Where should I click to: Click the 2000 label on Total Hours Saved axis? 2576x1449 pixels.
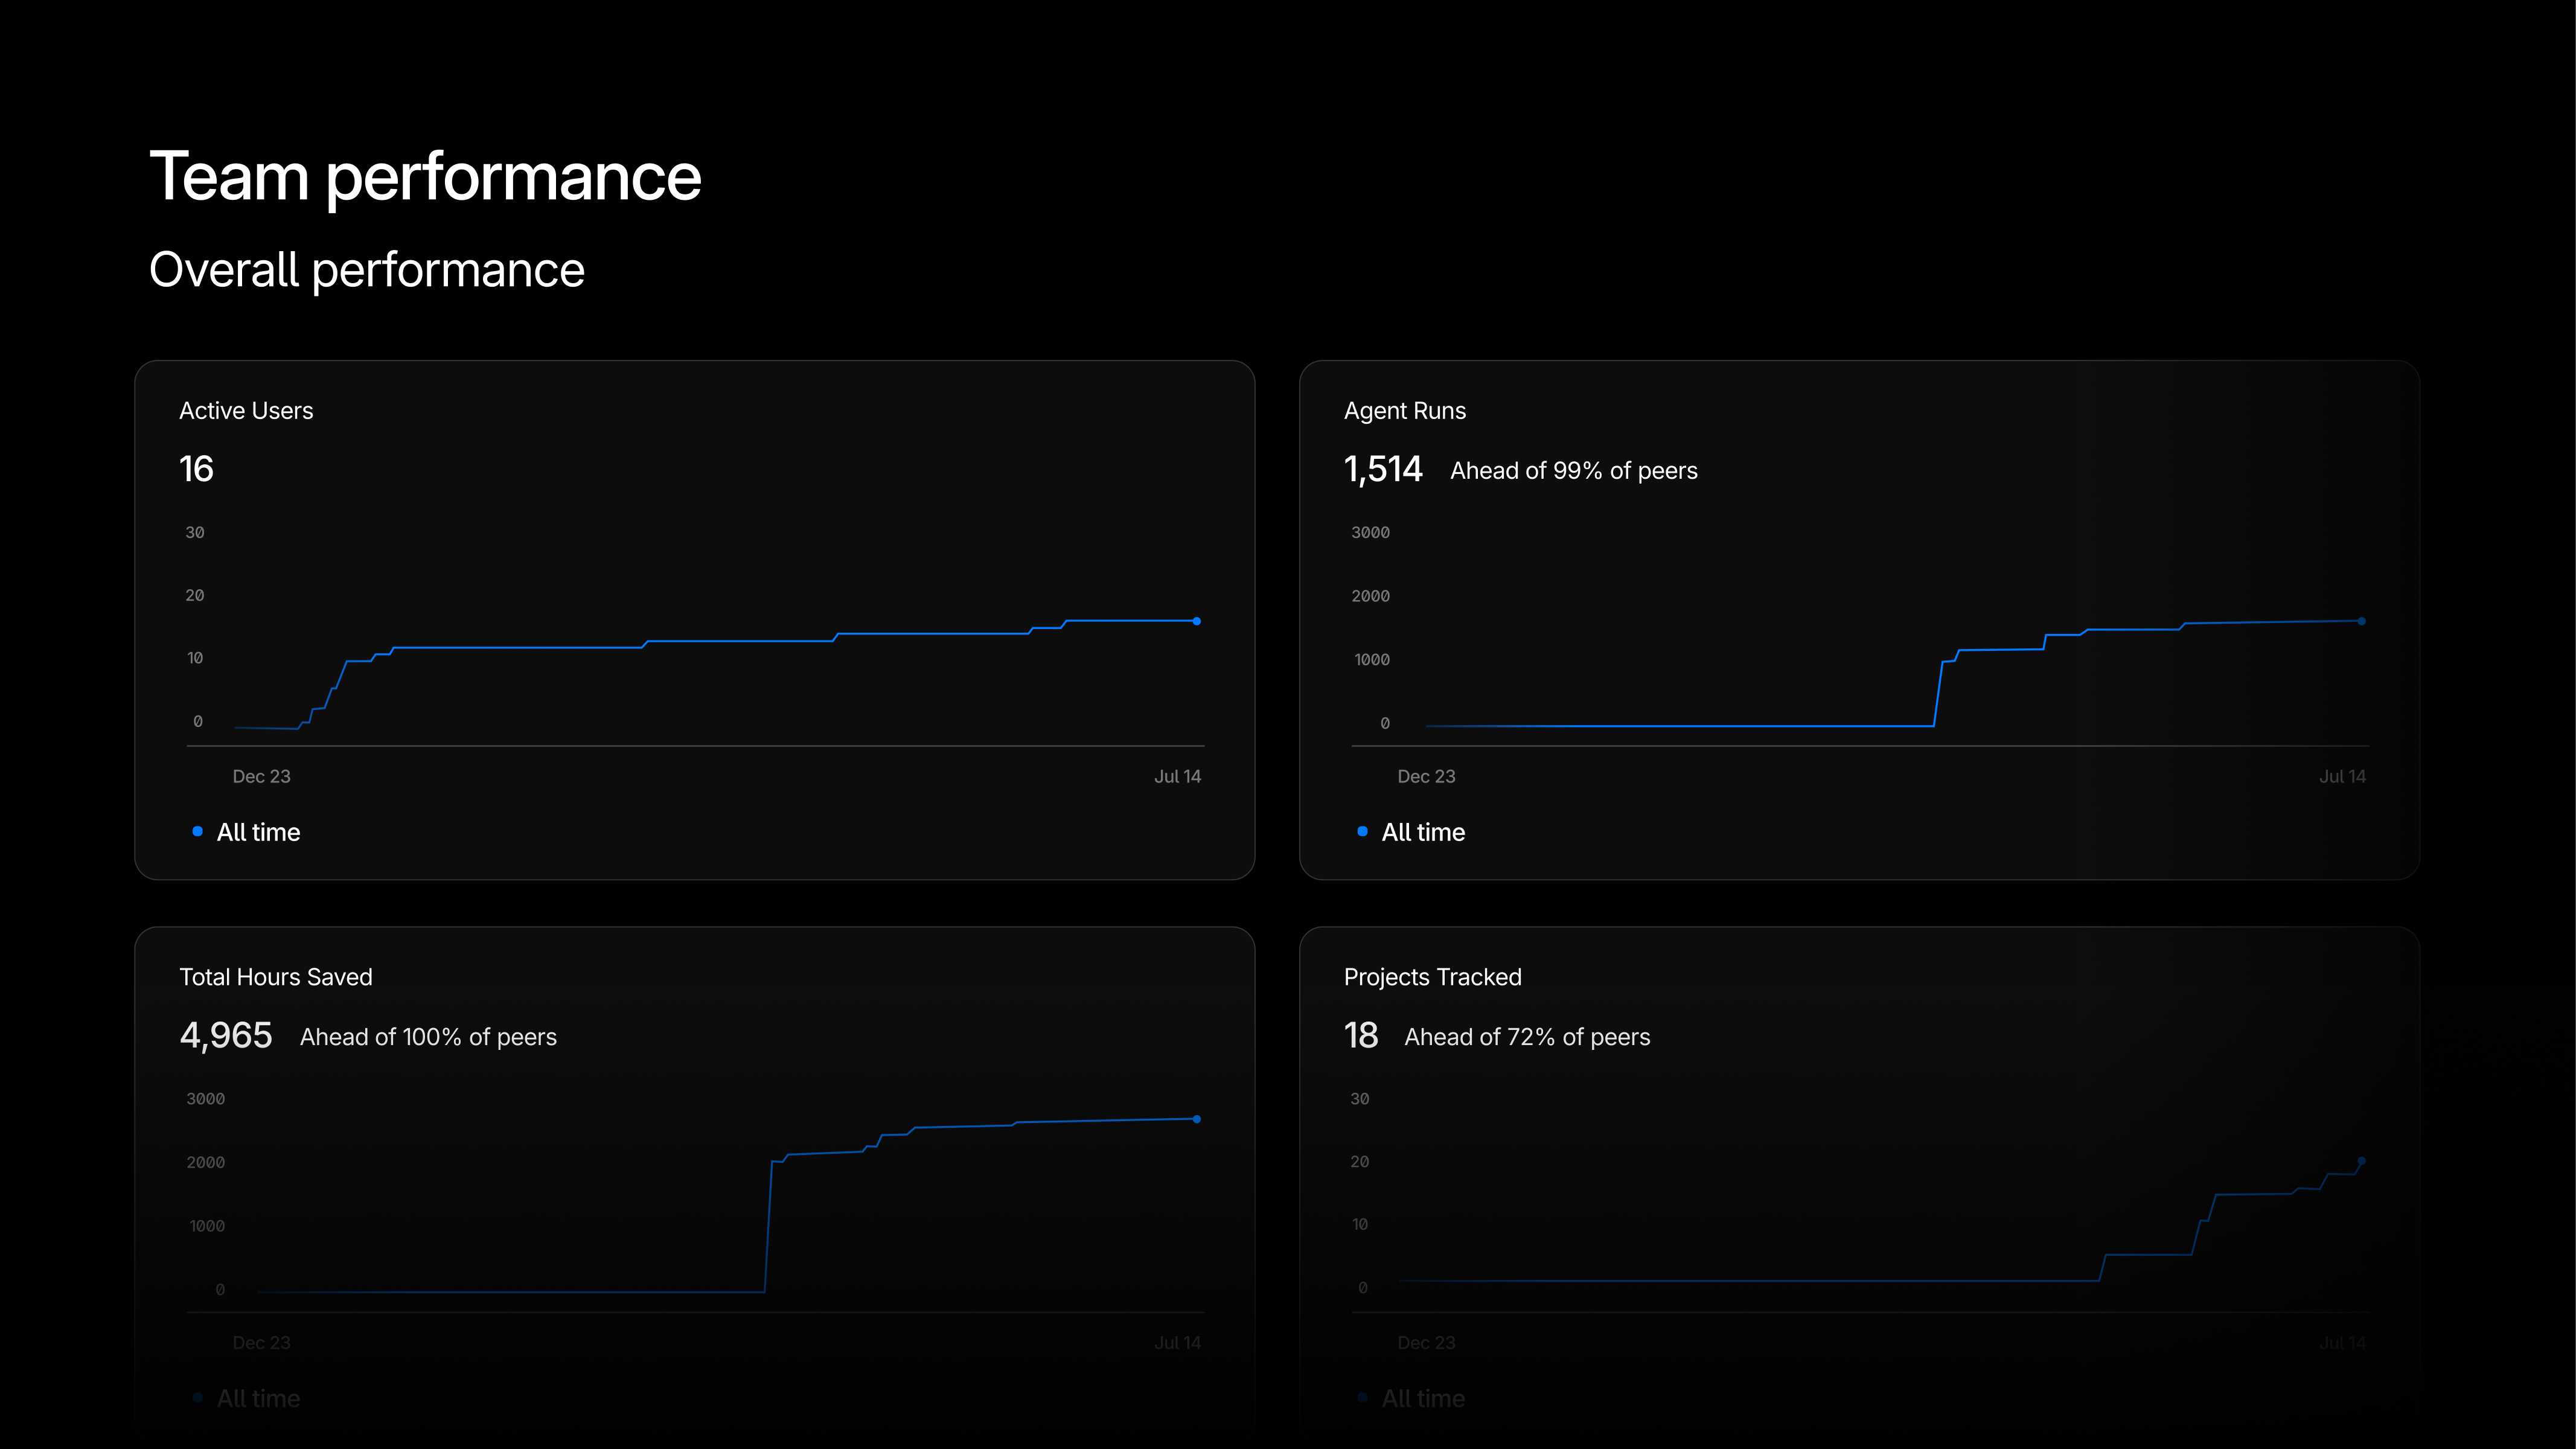206,1162
